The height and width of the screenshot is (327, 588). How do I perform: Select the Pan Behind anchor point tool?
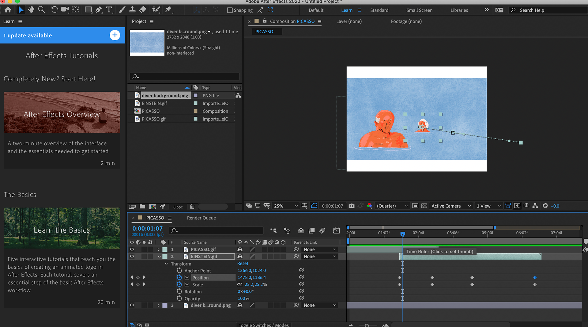pyautogui.click(x=75, y=10)
